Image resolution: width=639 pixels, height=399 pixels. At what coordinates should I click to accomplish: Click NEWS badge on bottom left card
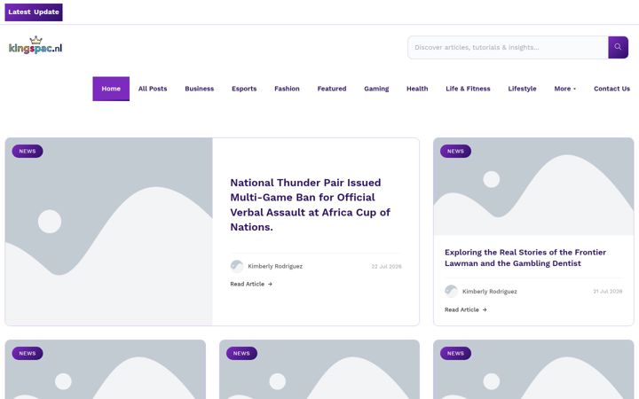click(x=28, y=353)
